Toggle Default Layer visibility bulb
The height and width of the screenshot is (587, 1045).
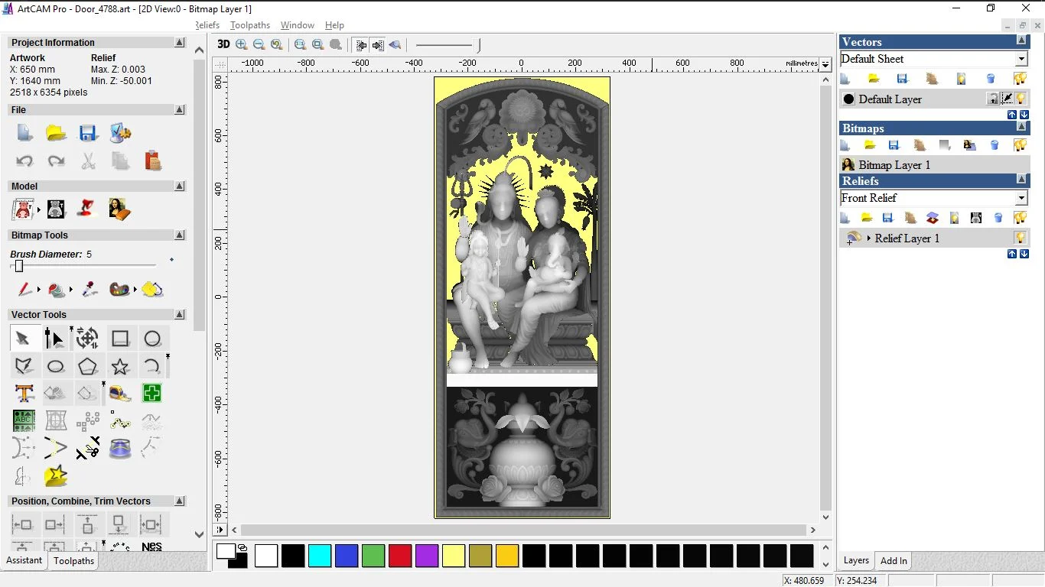pyautogui.click(x=1021, y=99)
